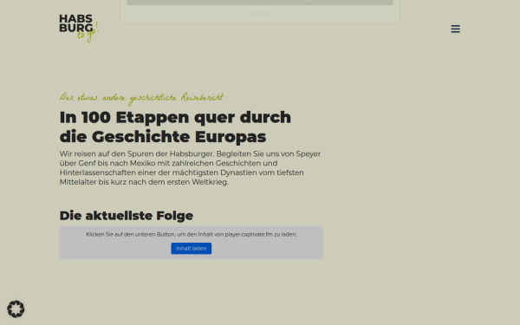Click the paragraph beginning Wir reisen auf den Spuren
This screenshot has width=520, height=325.
[x=191, y=168]
